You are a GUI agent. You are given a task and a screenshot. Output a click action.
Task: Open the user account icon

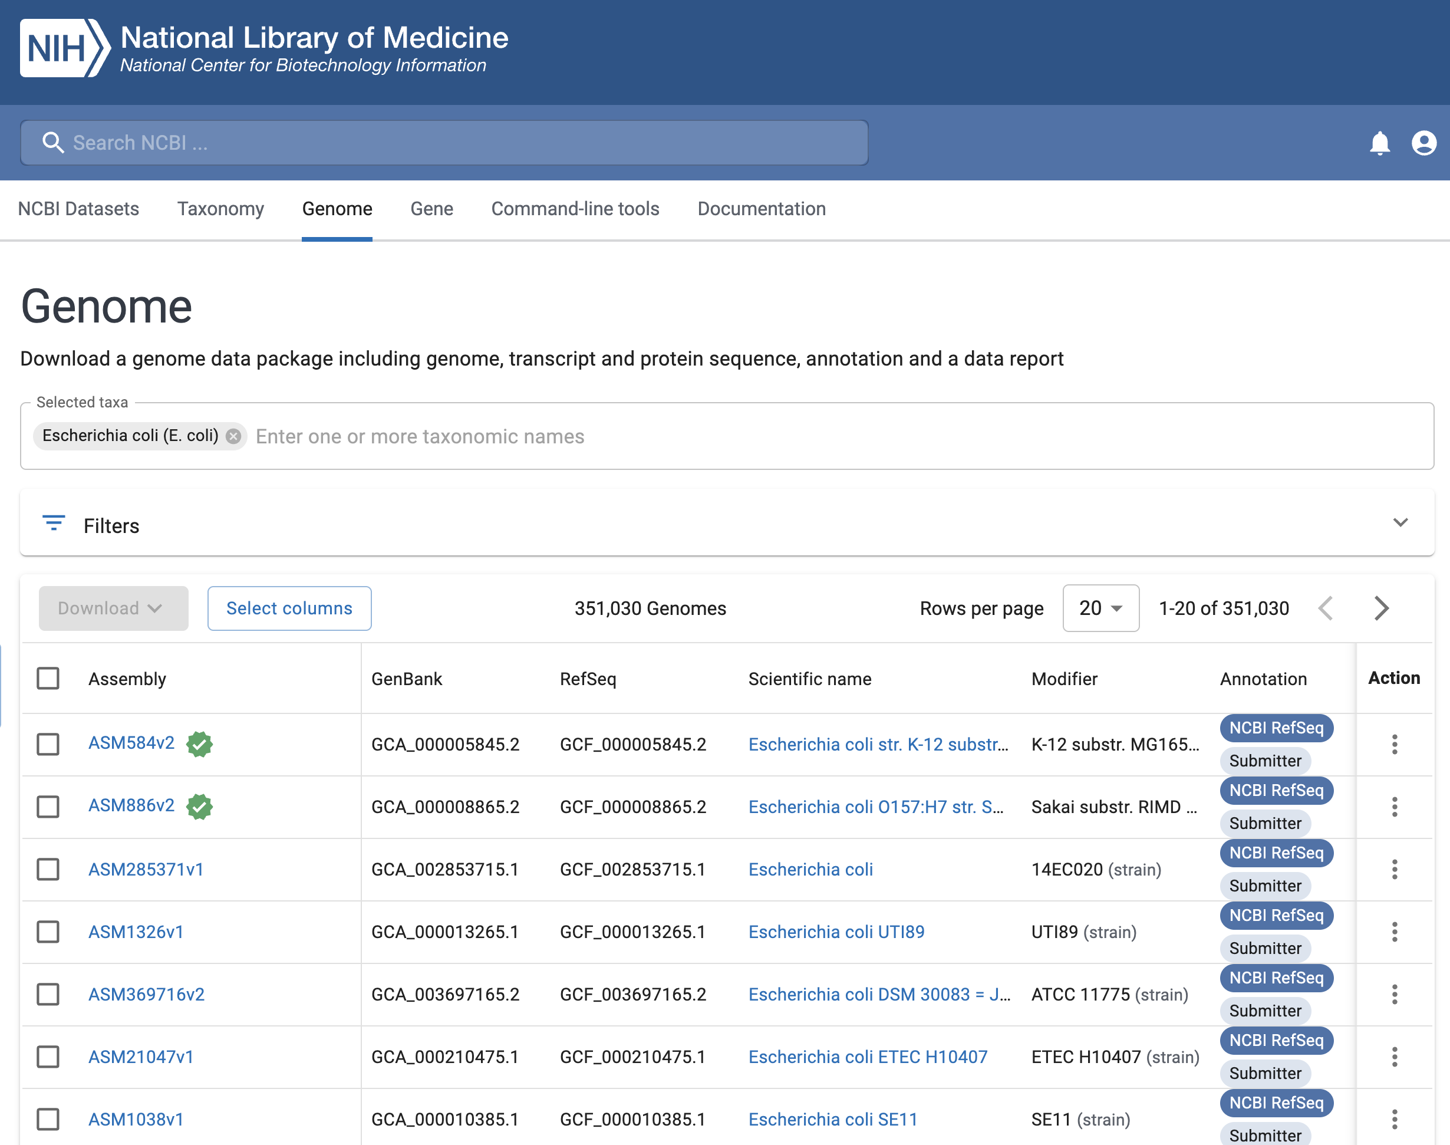click(x=1424, y=143)
